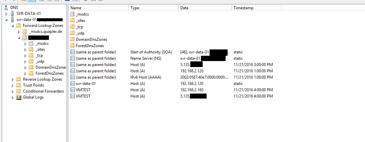Click the Start of Authority record icon
Image resolution: width=365 pixels, height=142 pixels.
[73, 52]
